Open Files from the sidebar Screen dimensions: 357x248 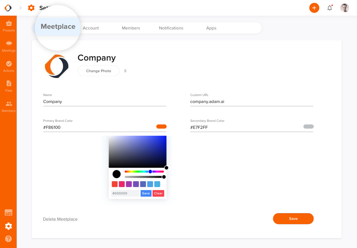9,86
